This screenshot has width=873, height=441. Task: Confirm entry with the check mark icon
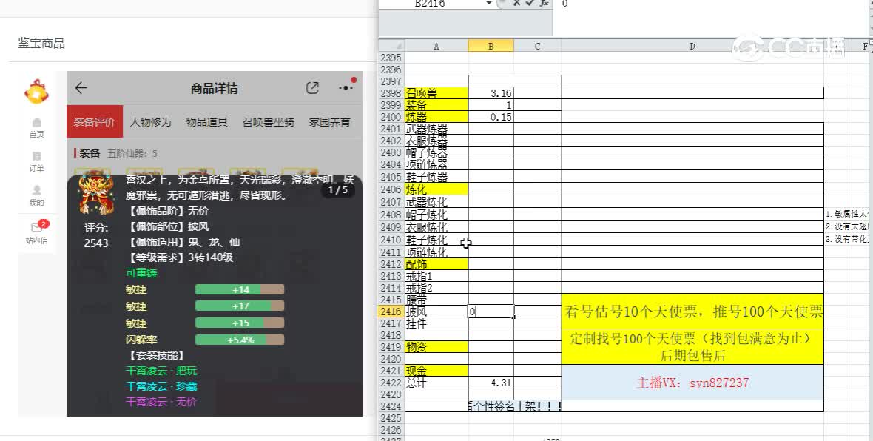pos(529,4)
